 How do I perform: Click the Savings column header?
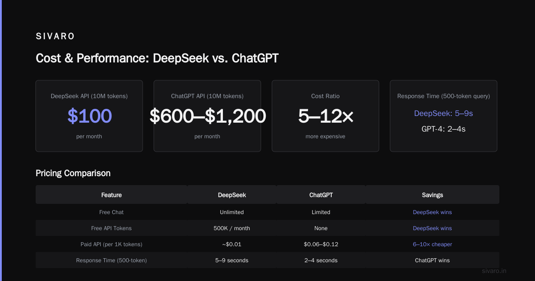[x=432, y=195]
